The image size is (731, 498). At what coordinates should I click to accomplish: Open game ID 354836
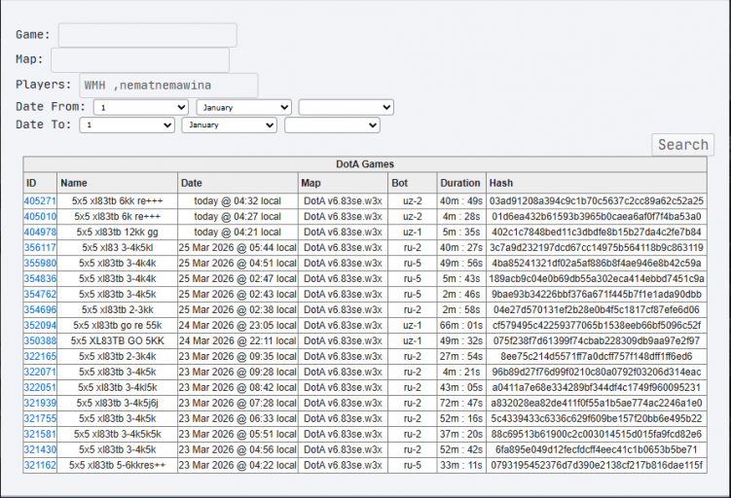tap(40, 278)
